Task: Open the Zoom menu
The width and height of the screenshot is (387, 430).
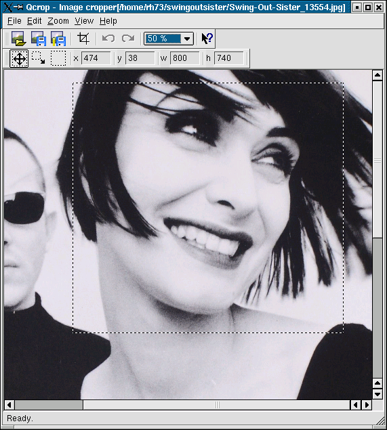Action: point(58,21)
